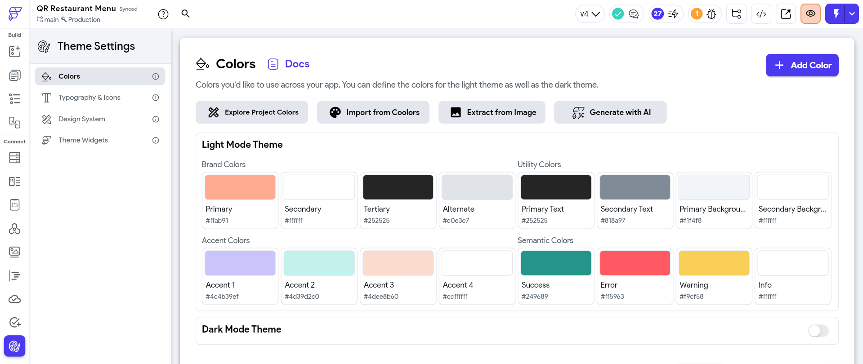This screenshot has height=364, width=863.
Task: Open the help question mark icon
Action: coord(163,14)
